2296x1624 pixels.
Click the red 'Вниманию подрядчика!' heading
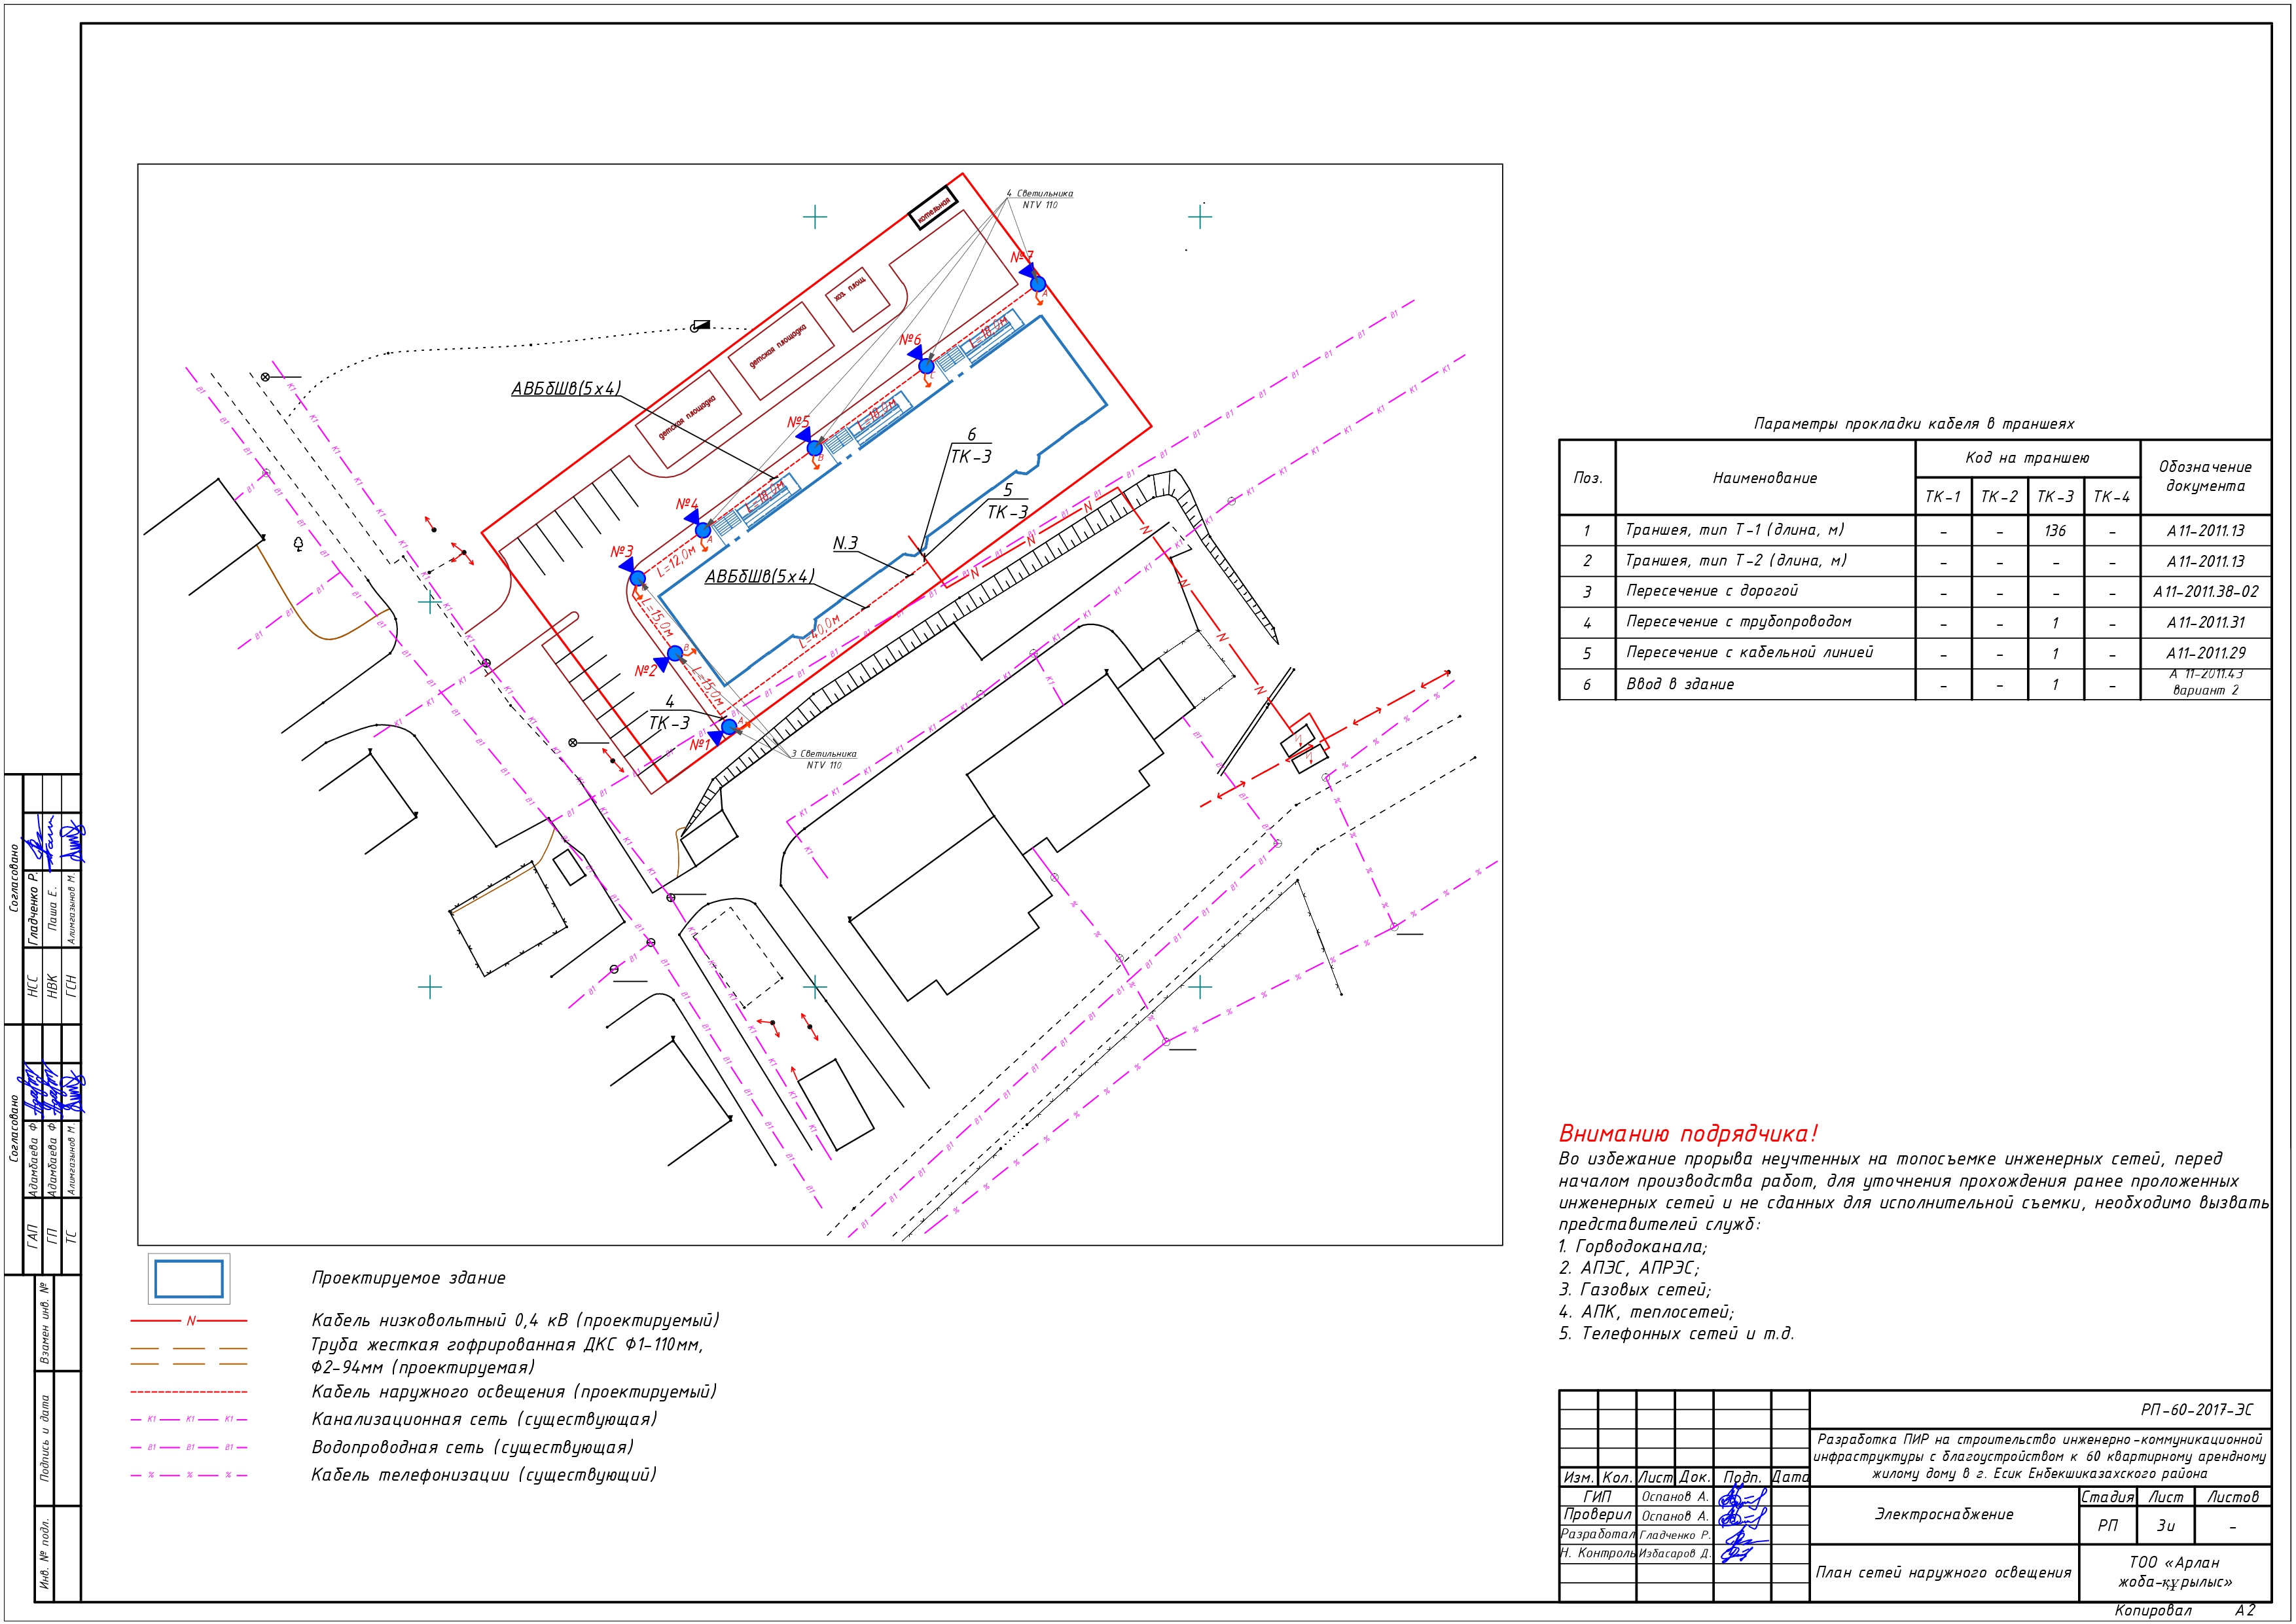pos(1688,1134)
